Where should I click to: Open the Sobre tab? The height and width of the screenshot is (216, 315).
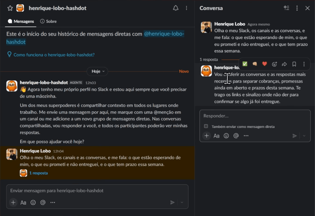[48, 21]
